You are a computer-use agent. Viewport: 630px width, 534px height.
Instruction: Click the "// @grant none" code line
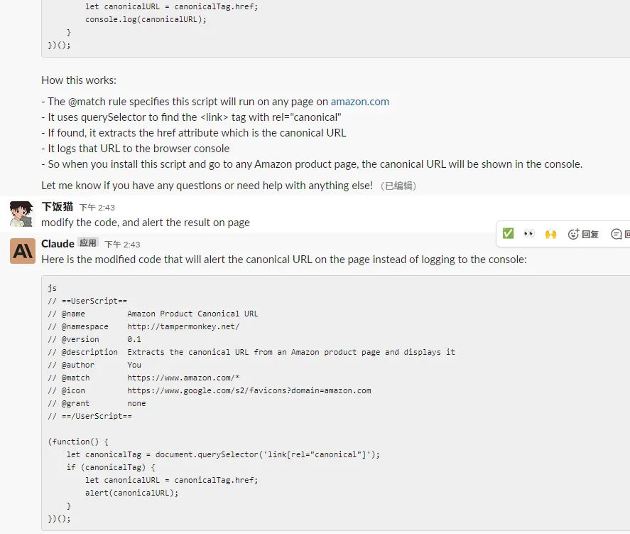(97, 403)
